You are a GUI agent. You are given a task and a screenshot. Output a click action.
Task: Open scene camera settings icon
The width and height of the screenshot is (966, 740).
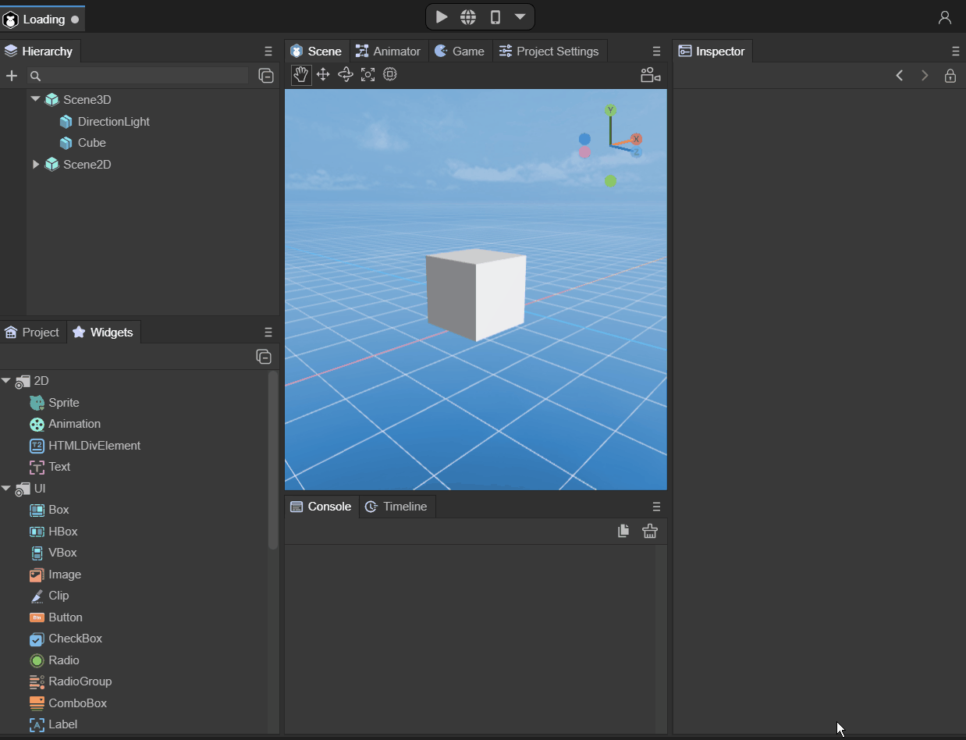point(650,75)
